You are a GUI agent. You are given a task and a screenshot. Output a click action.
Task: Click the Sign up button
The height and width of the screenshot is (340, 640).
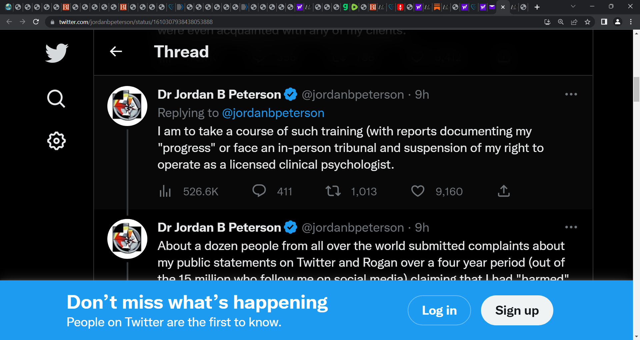point(517,310)
